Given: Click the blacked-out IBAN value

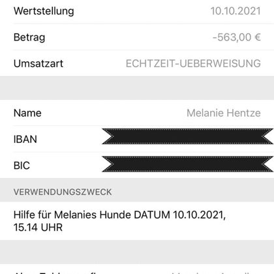Looking at the screenshot, I should tap(187, 136).
